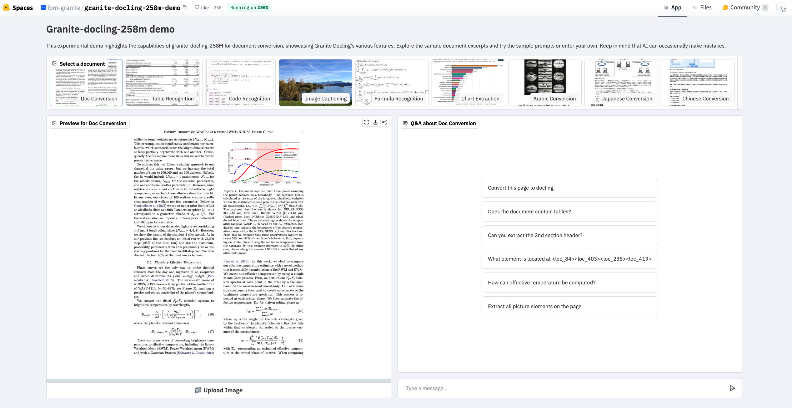The height and width of the screenshot is (408, 792).
Task: Click 'Does the document contain tables?' prompt
Action: tap(569, 212)
